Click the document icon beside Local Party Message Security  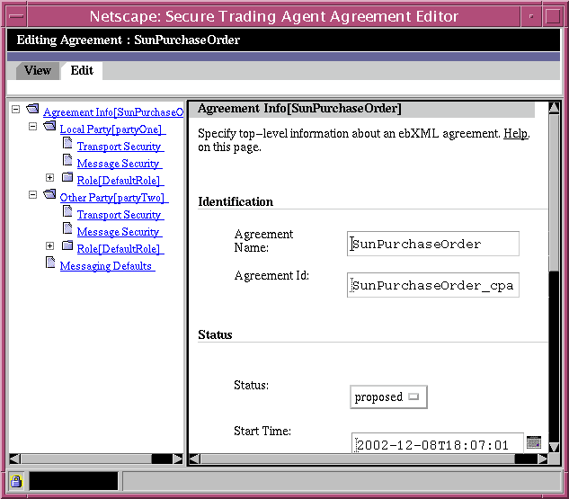coord(67,160)
